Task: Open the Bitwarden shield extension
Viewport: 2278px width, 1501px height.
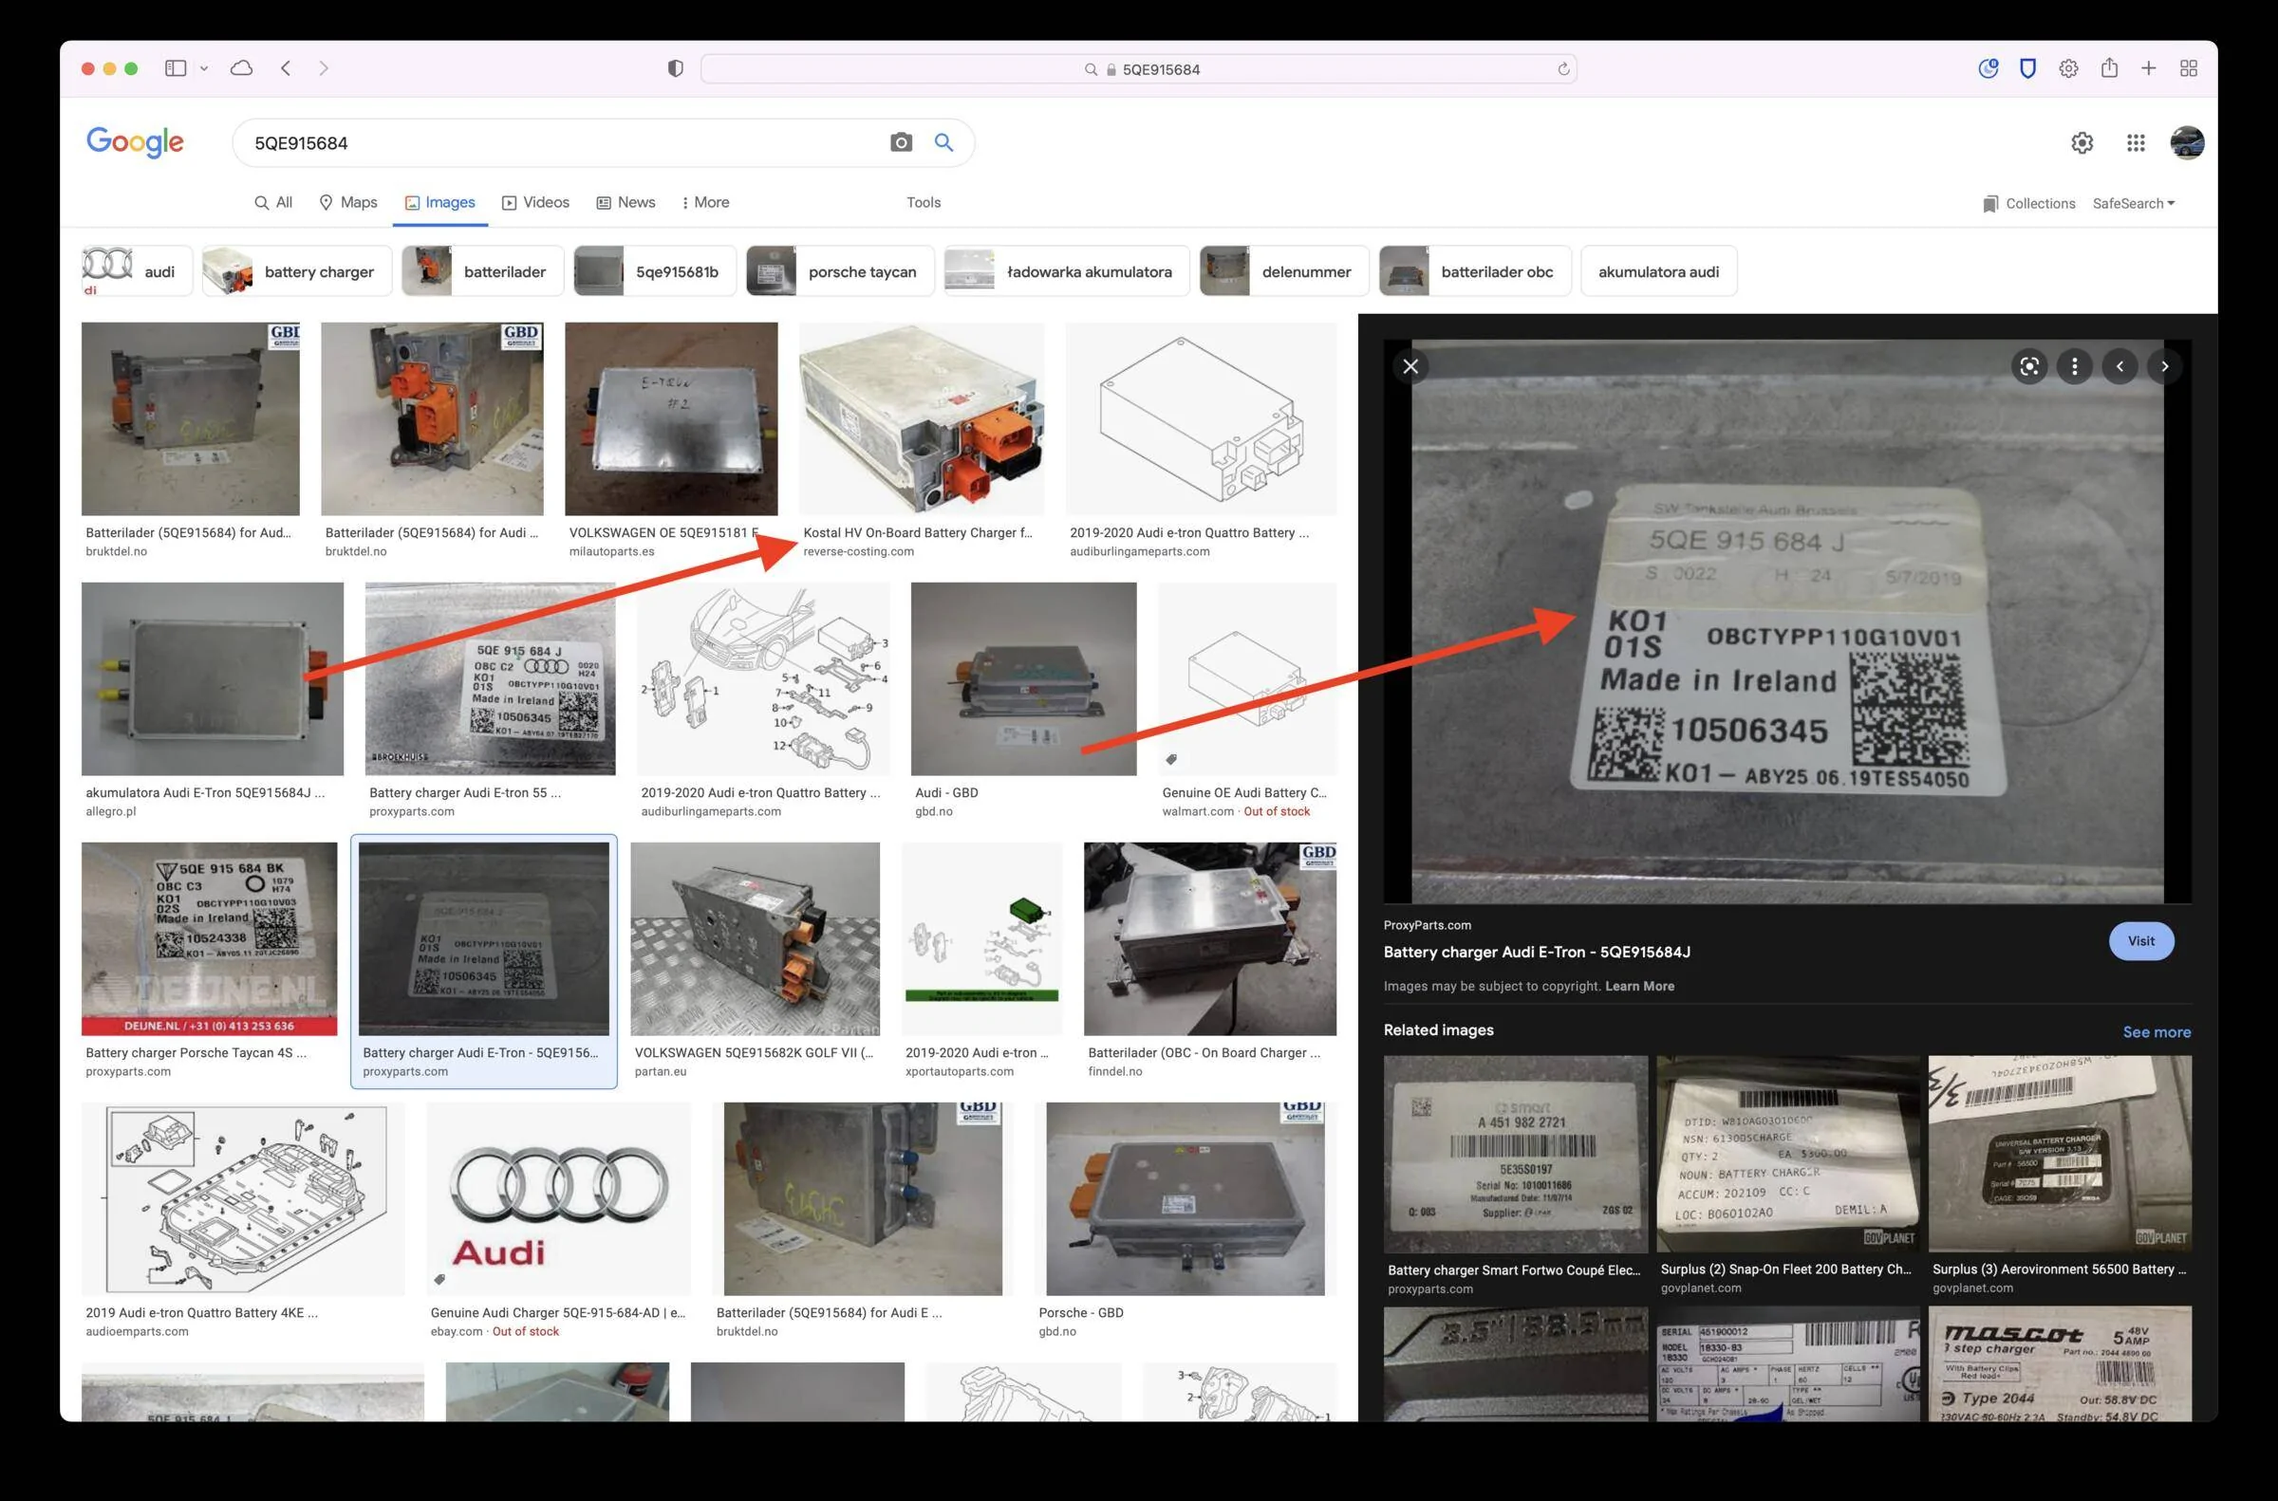Action: click(2027, 68)
